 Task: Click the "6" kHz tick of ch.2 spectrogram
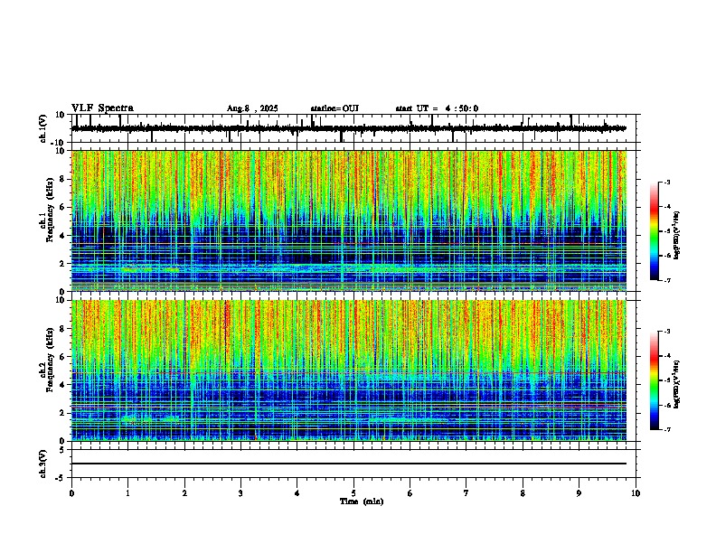[63, 357]
